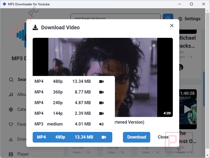Click the scrollbar up arrow at right edge
The height and width of the screenshot is (158, 210).
click(207, 10)
